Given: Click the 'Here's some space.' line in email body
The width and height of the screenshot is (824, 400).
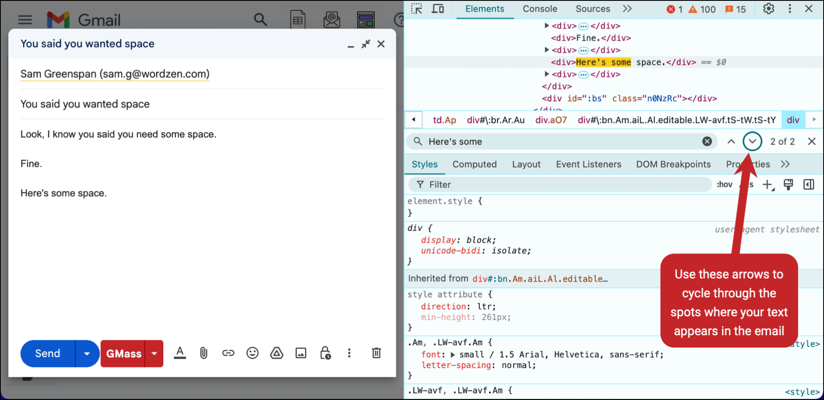Looking at the screenshot, I should [63, 193].
